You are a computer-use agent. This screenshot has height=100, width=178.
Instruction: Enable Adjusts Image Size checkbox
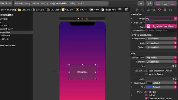pyautogui.click(x=147, y=30)
